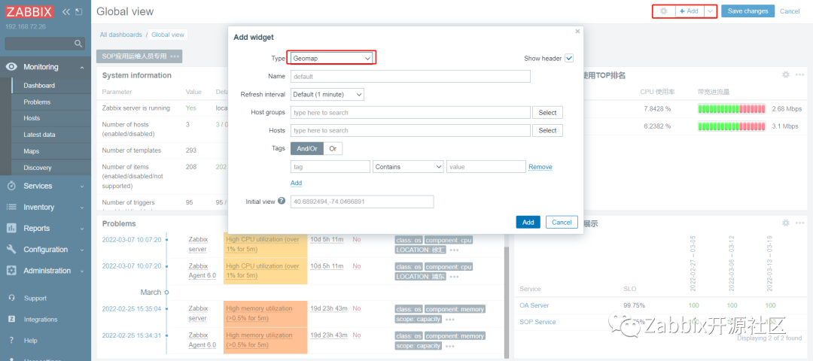
Task: Click the Remove tag link
Action: tap(540, 167)
